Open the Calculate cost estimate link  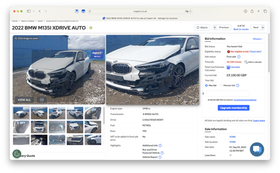click(233, 67)
